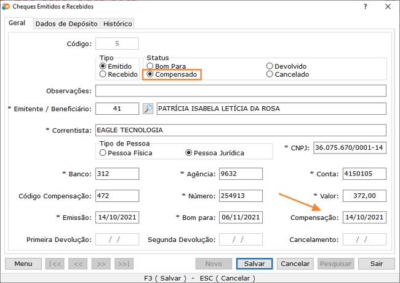The width and height of the screenshot is (400, 283).
Task: Click the application icon in the title bar
Action: (6, 6)
